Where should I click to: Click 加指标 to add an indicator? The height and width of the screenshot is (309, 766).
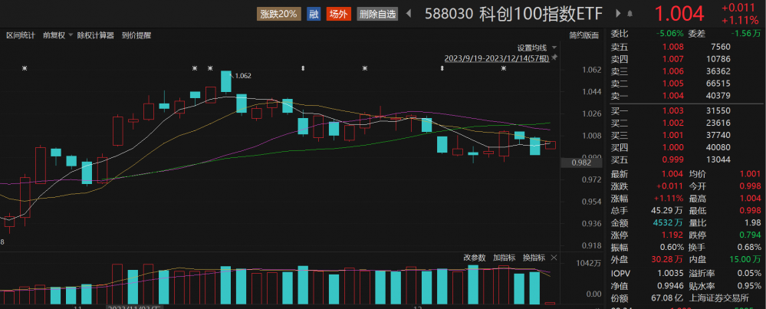coord(504,258)
